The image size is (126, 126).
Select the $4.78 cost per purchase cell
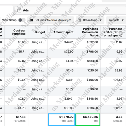pos(22,108)
